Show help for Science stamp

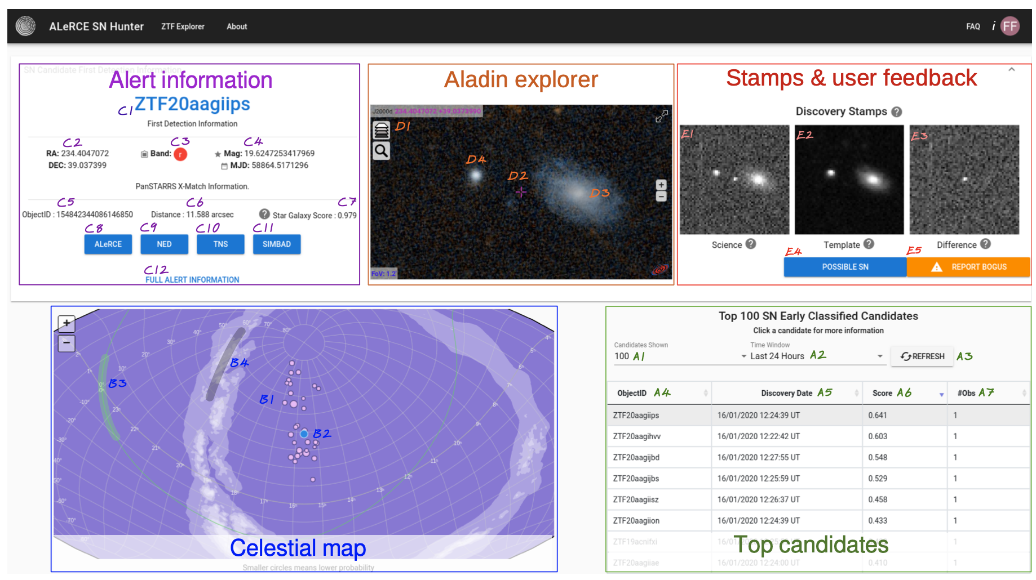(x=751, y=244)
